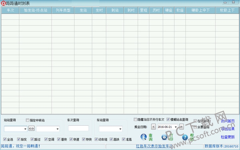Toggle 指定中转站 checkbox
This screenshot has height=150, width=240.
point(27,120)
